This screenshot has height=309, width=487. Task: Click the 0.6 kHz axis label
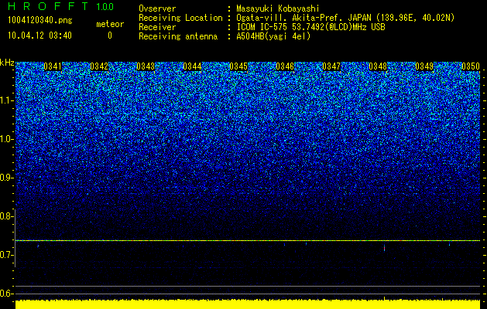(7, 294)
